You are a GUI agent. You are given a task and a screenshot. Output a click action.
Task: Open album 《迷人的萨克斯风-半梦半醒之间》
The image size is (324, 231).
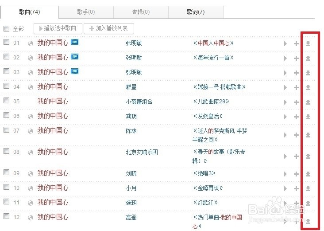[x=220, y=135]
